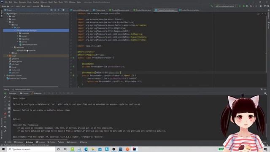270x152 pixels.
Task: Collapse the demo-jpa root project node
Action: pos(5,14)
